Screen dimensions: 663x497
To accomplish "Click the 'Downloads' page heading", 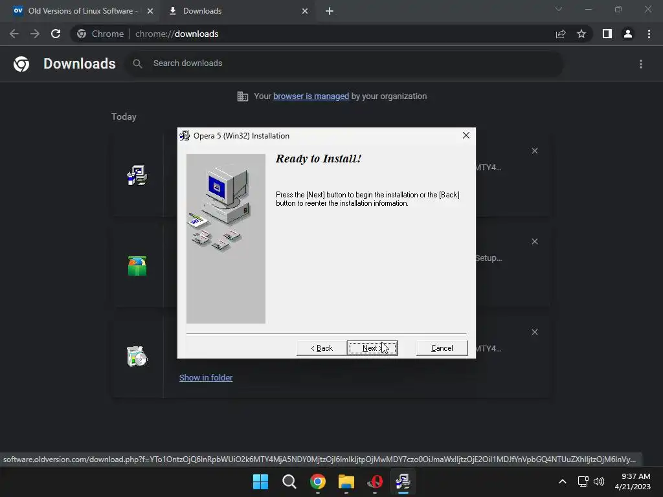I will (80, 64).
